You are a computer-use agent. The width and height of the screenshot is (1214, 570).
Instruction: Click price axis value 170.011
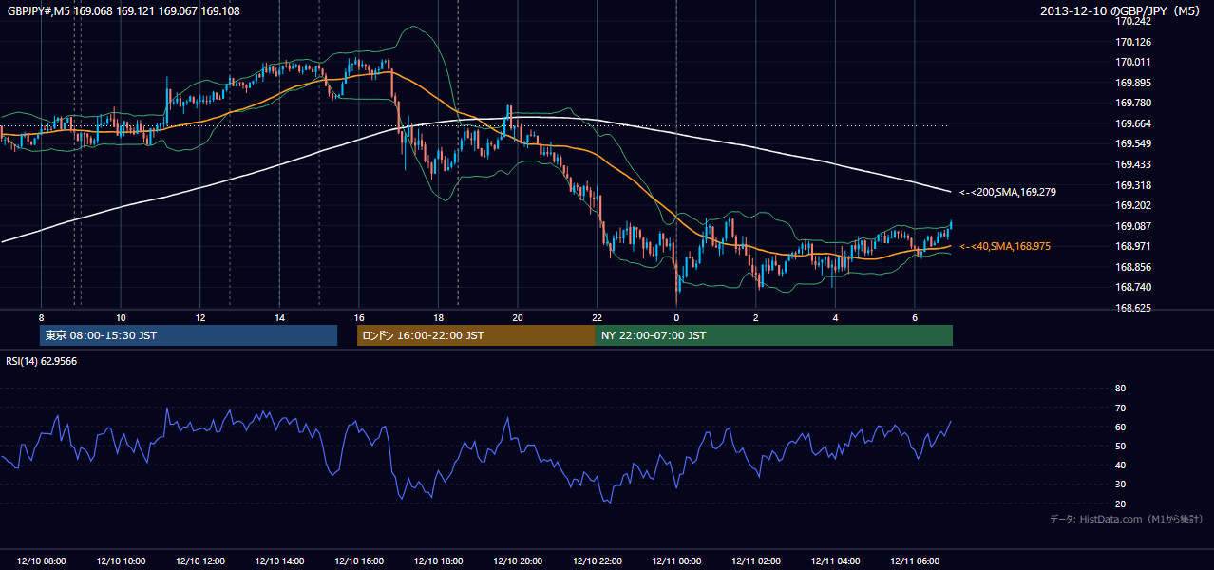coord(1132,62)
